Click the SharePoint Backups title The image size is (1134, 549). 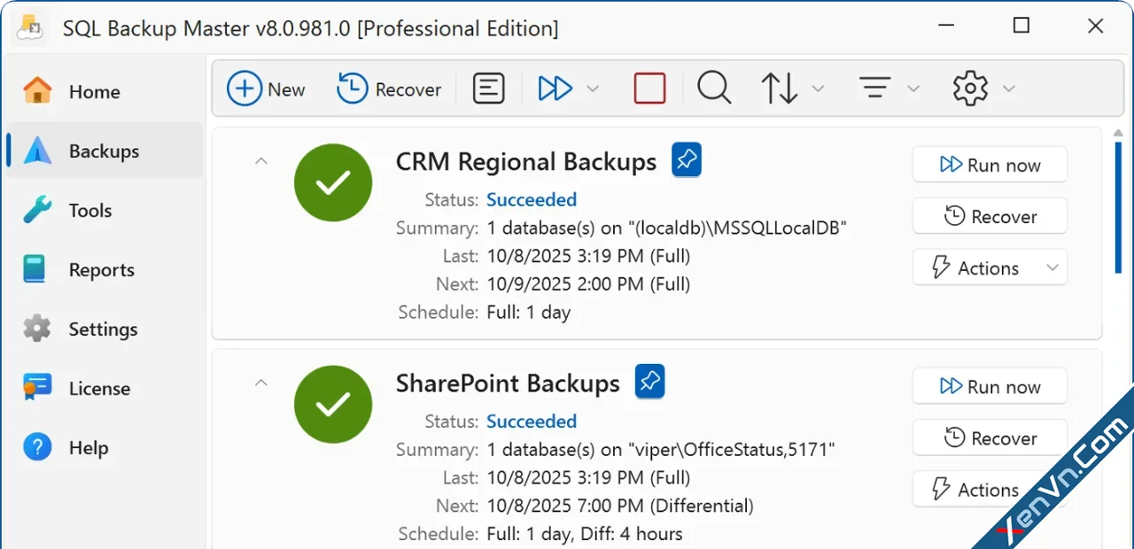(x=508, y=383)
